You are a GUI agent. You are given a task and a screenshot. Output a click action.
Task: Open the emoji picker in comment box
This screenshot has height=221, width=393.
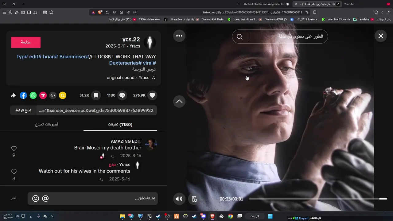tap(36, 199)
